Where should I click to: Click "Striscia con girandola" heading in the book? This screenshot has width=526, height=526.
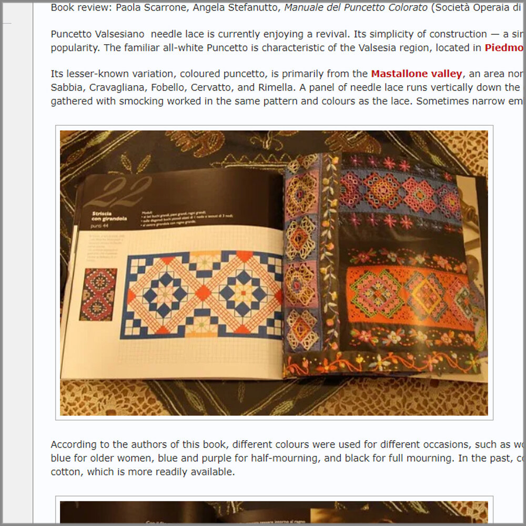(109, 216)
